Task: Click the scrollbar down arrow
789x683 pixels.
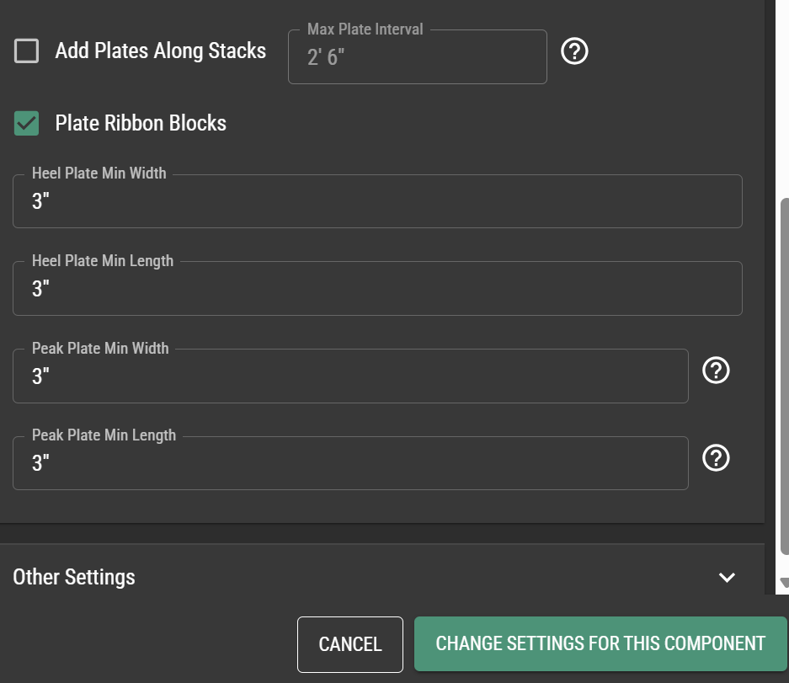Action: 784,584
